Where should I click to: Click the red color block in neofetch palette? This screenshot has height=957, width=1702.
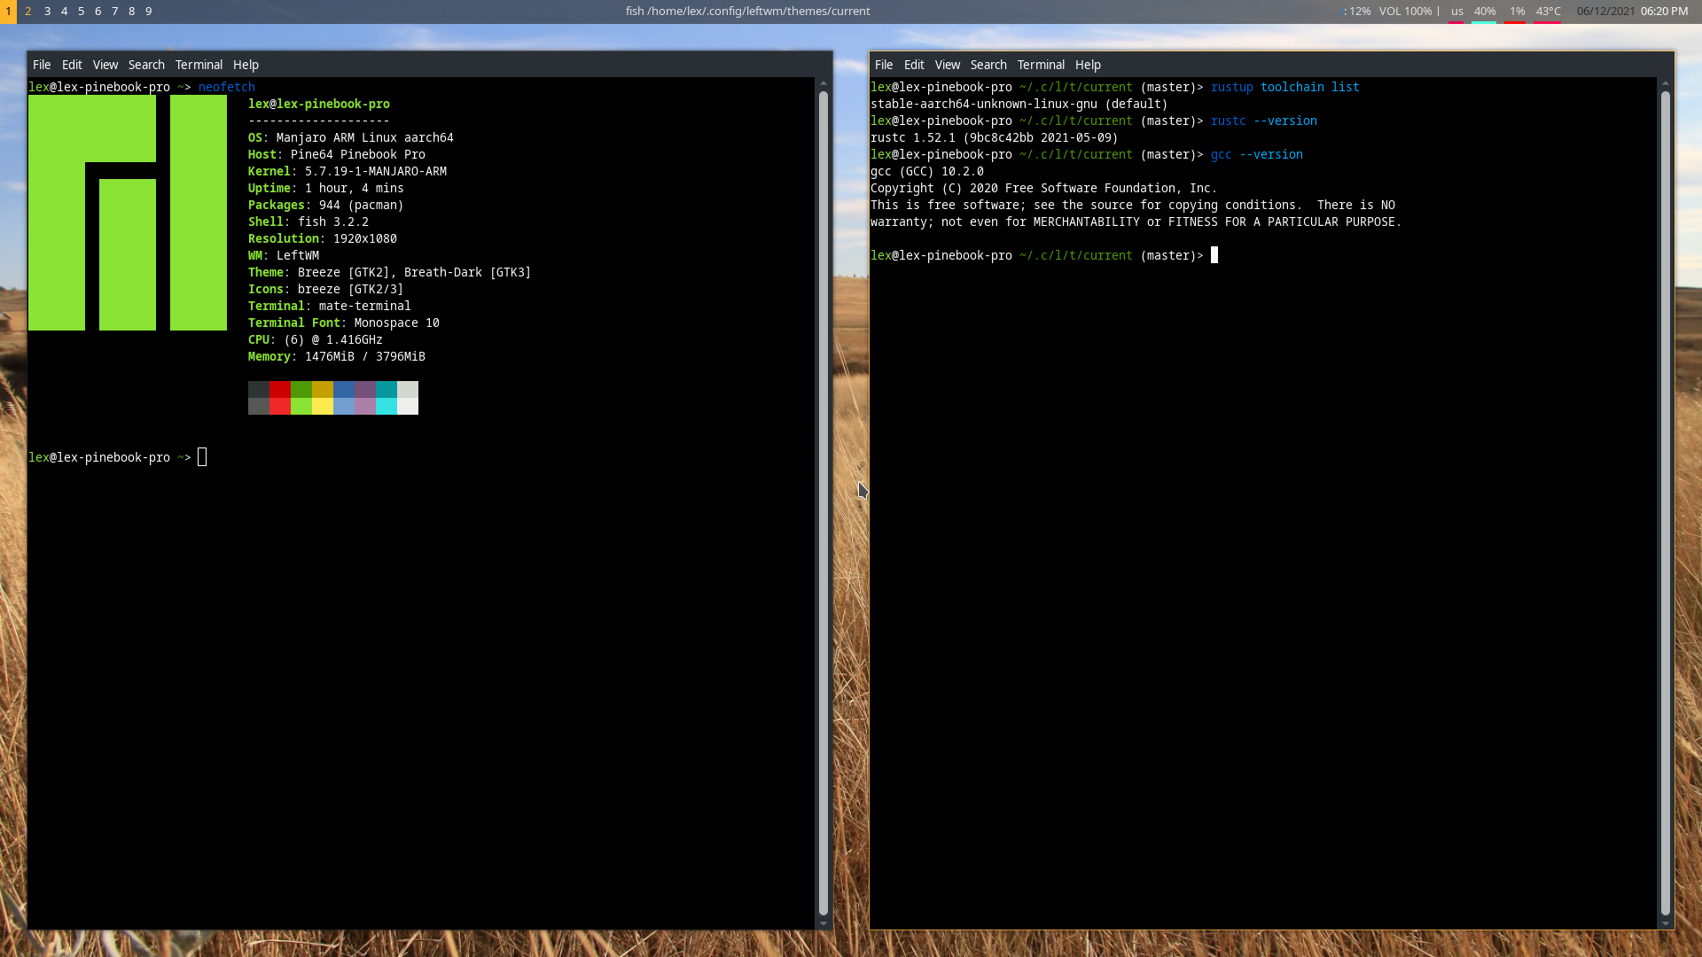click(x=280, y=390)
